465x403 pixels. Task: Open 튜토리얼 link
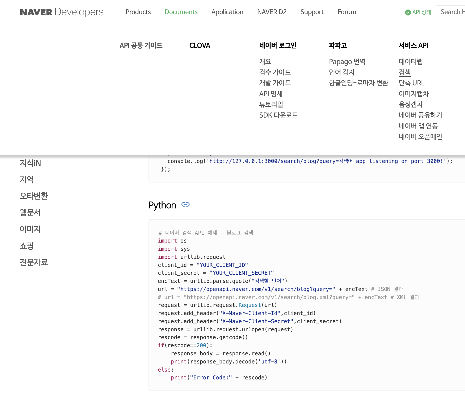pos(271,104)
